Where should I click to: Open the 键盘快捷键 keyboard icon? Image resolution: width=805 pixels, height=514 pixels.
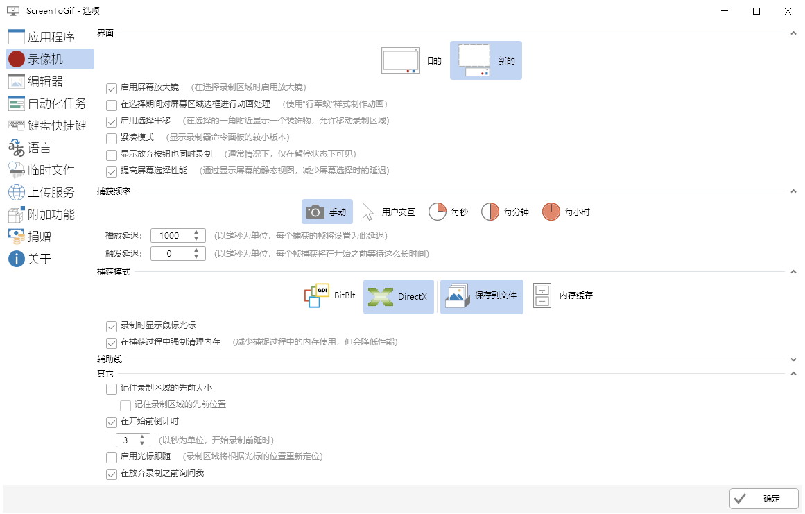[x=17, y=126]
